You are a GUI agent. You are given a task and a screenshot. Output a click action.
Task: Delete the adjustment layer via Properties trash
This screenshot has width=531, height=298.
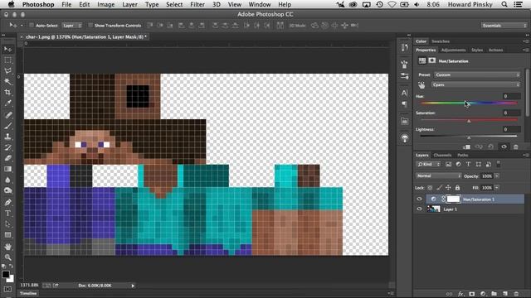(x=516, y=147)
